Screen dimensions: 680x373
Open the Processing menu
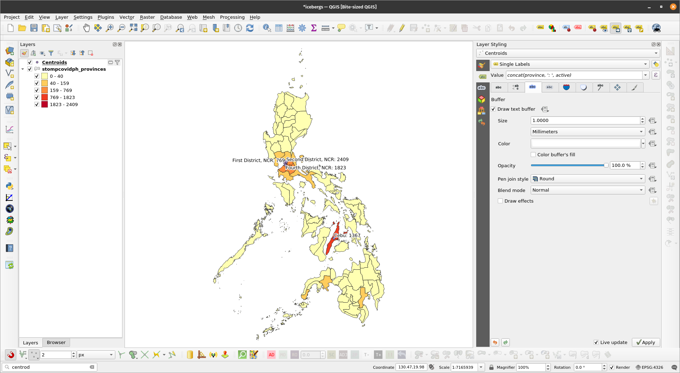click(232, 17)
